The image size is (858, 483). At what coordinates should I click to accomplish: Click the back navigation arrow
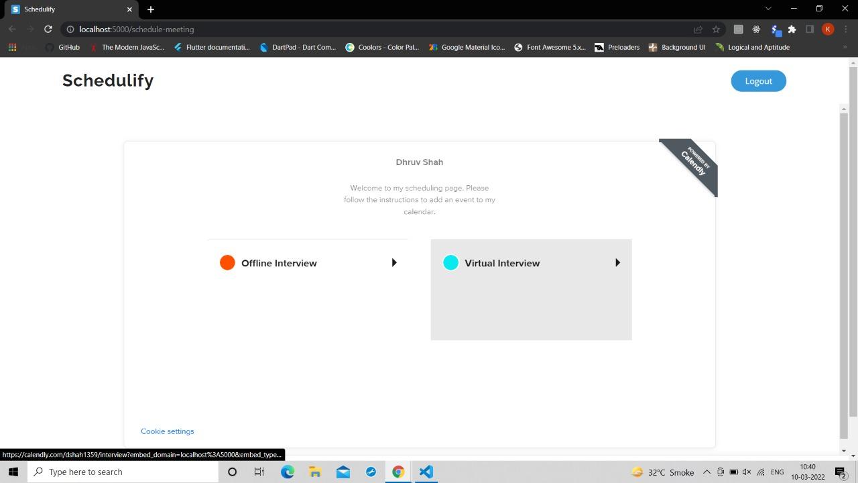[12, 29]
